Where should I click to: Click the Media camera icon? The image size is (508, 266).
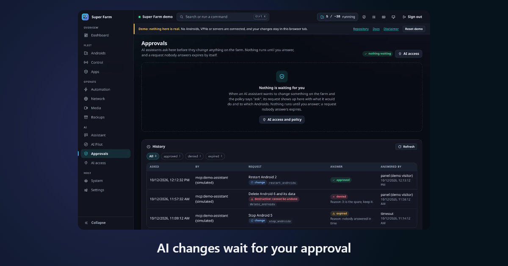pos(86,108)
